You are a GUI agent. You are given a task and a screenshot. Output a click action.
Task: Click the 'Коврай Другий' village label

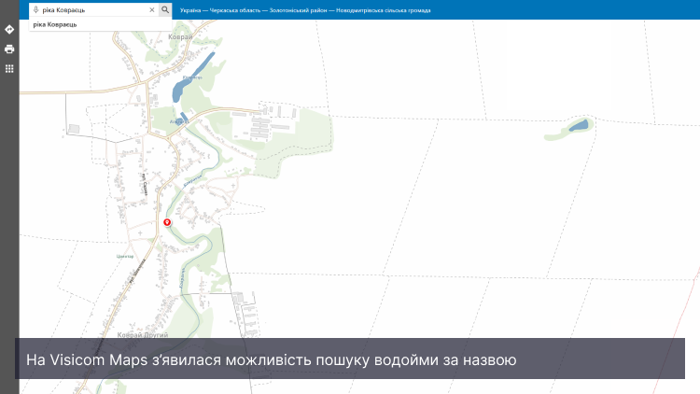pos(143,334)
